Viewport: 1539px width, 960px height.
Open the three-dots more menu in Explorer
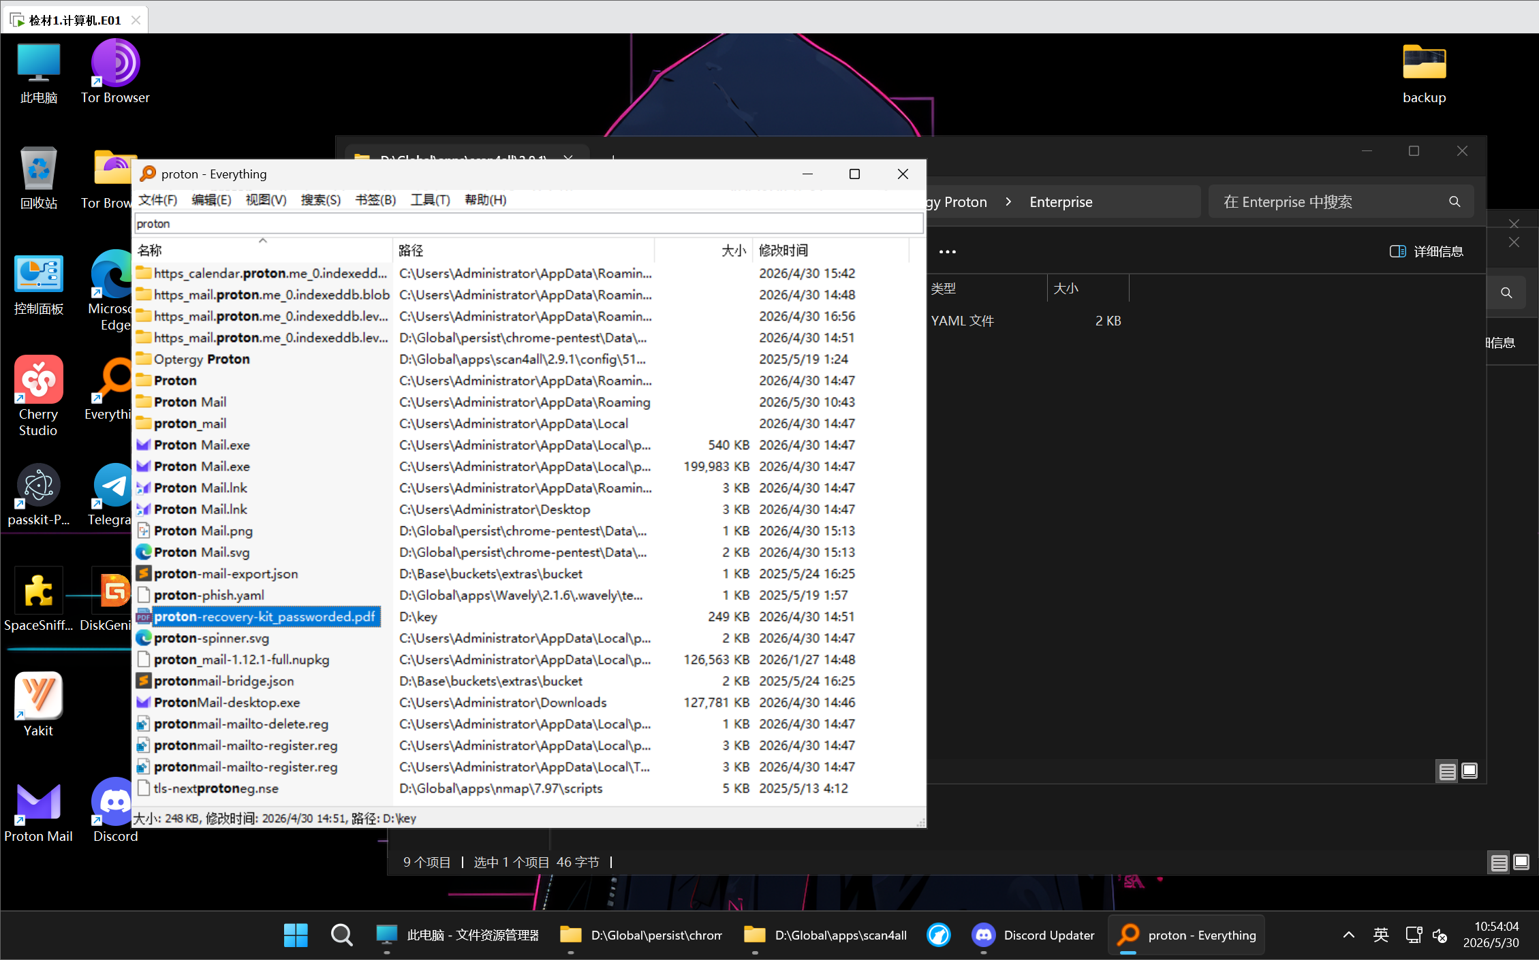click(x=948, y=251)
